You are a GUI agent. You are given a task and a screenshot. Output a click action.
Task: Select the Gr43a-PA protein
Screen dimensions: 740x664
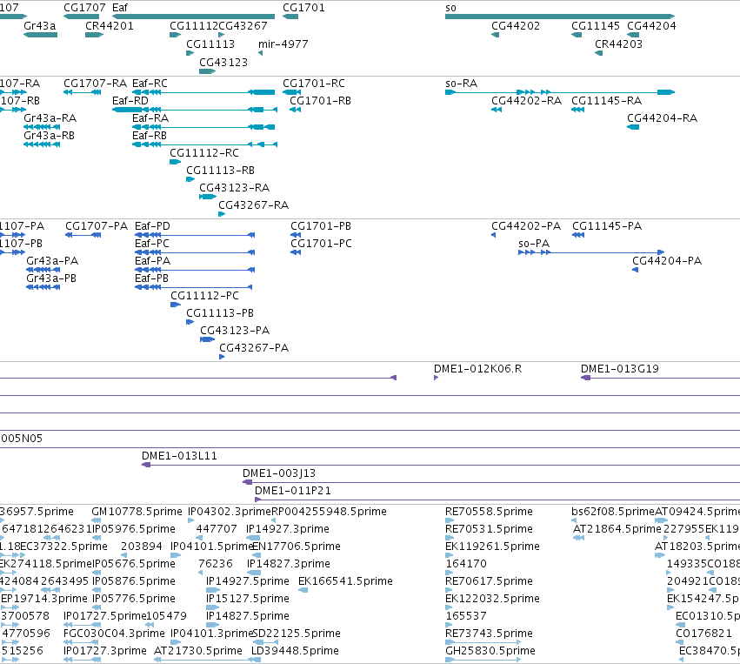click(43, 270)
